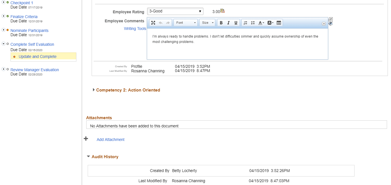Screen dimensions: 391x185
Task: Expand the Finalize Criteria step
Action: [3, 16]
